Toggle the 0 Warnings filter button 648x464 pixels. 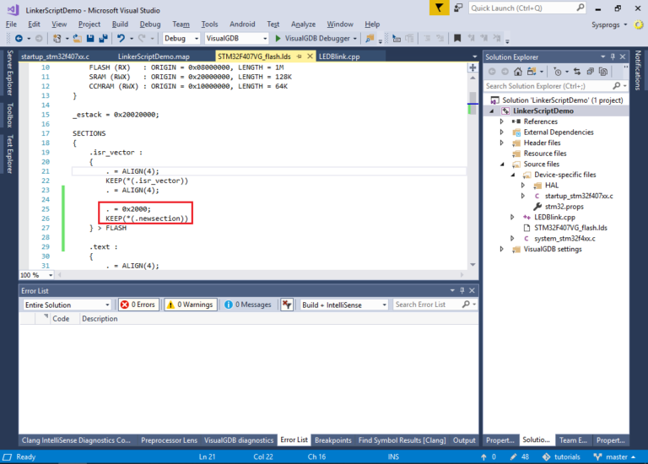coord(190,305)
